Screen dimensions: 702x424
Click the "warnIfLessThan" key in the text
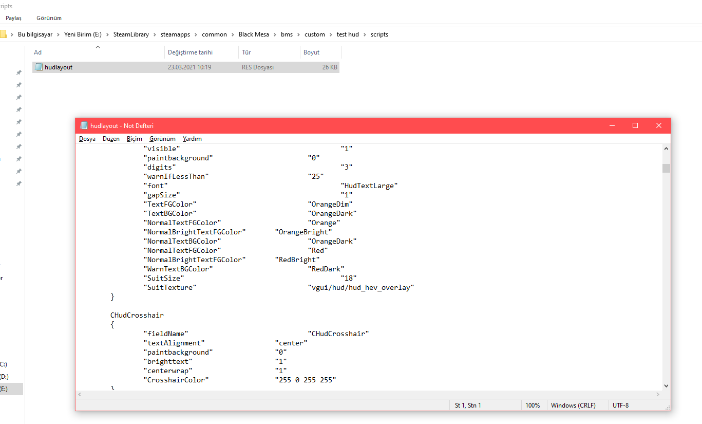coord(176,176)
